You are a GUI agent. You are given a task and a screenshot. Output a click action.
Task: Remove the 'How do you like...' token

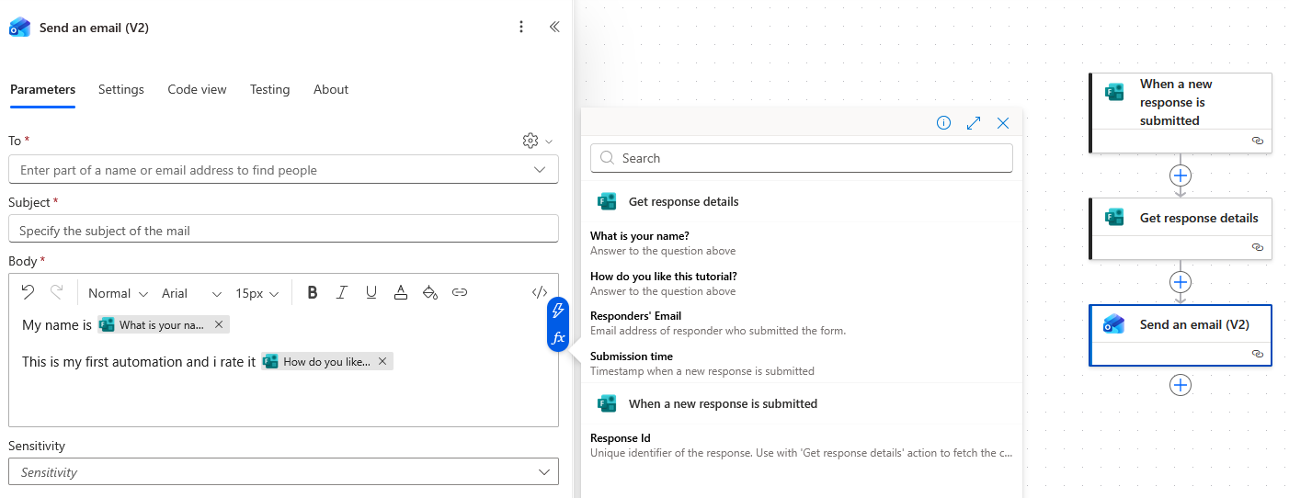coord(382,361)
